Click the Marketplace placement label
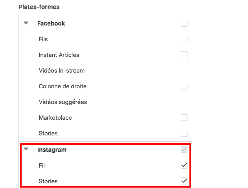The image size is (248, 188). point(55,118)
